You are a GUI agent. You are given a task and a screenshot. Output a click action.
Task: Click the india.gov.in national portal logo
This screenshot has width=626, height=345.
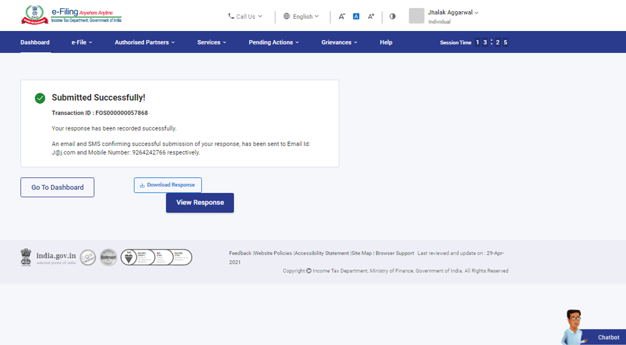(x=48, y=258)
